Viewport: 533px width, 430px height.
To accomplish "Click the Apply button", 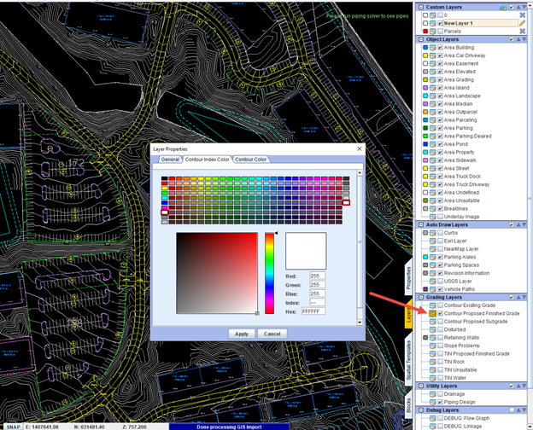I will [242, 334].
